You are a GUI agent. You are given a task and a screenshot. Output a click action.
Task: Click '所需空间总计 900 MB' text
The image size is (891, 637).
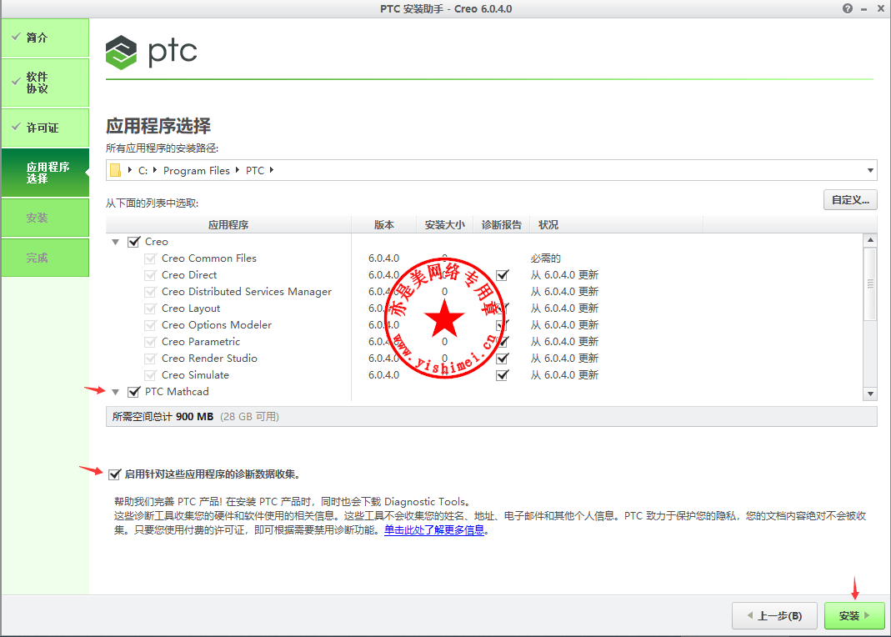pos(163,417)
